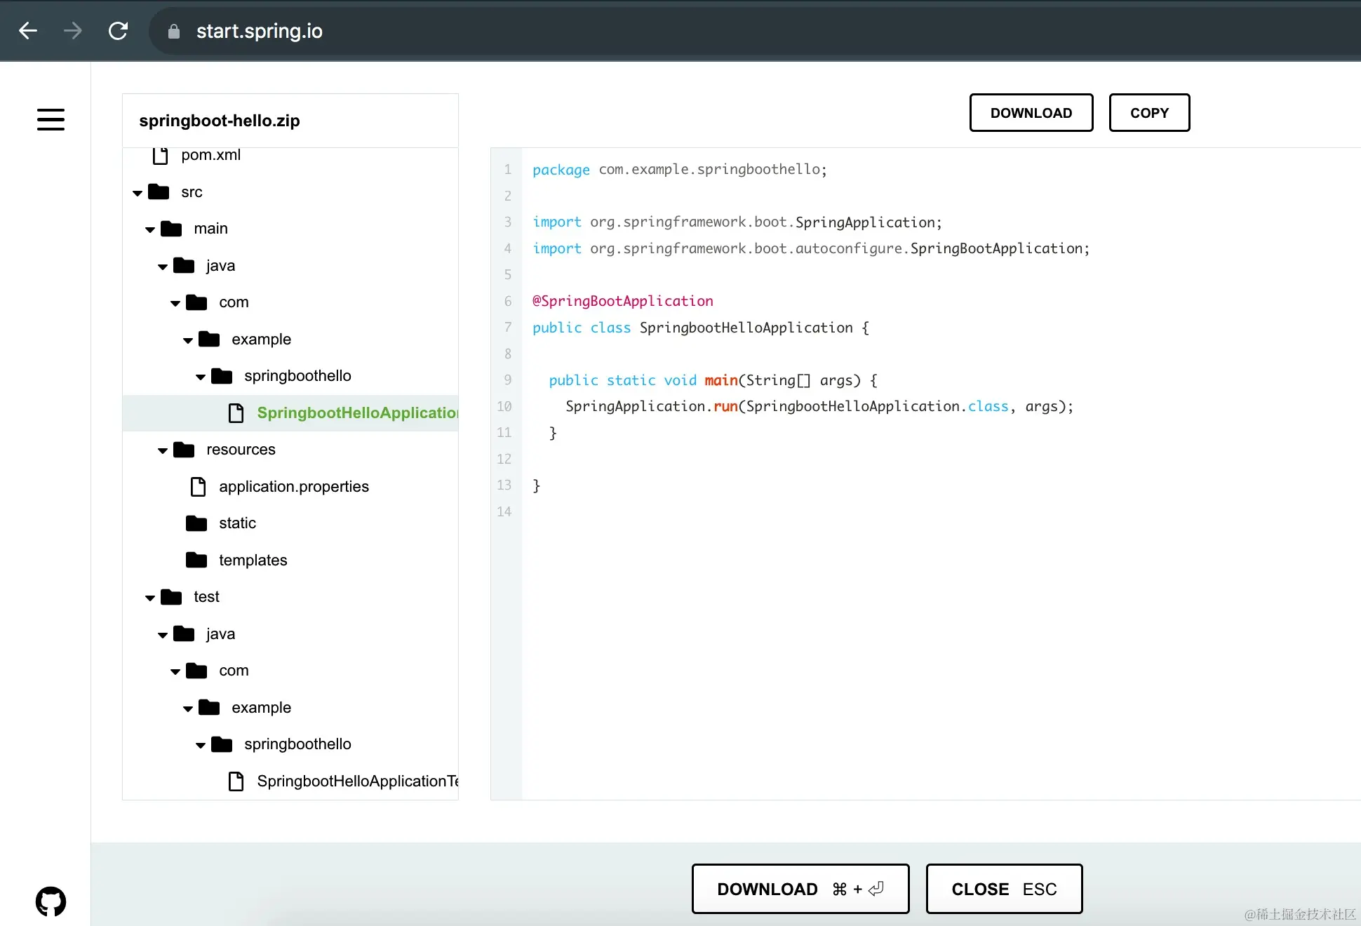The image size is (1361, 926).
Task: Collapse the springboothello folder under main
Action: (x=201, y=377)
